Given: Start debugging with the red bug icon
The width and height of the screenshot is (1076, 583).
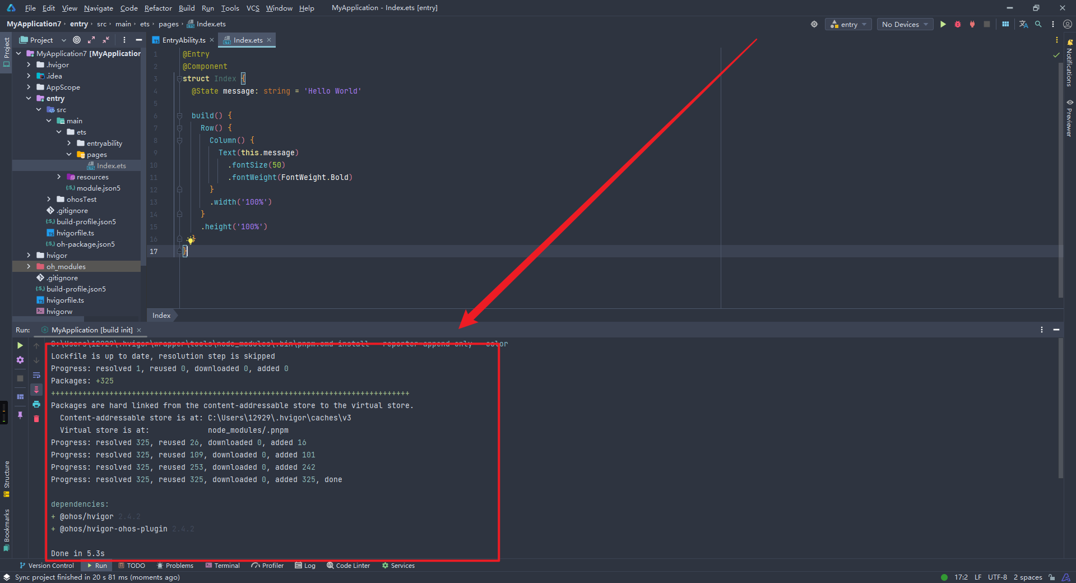Looking at the screenshot, I should (958, 24).
